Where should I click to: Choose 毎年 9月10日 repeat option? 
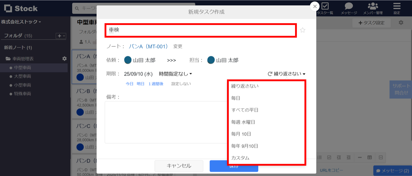pos(266,146)
